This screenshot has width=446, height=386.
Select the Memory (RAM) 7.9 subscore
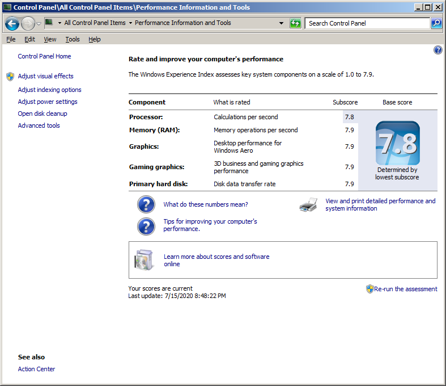(x=350, y=130)
